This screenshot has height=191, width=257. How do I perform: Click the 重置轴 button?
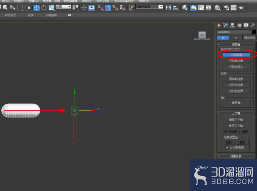tap(236, 103)
